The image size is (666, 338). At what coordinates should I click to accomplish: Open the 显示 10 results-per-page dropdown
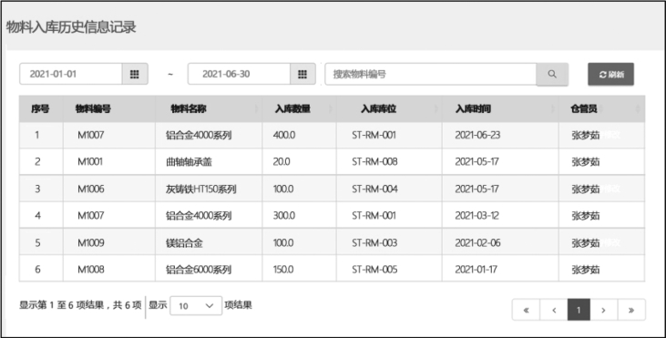point(196,306)
